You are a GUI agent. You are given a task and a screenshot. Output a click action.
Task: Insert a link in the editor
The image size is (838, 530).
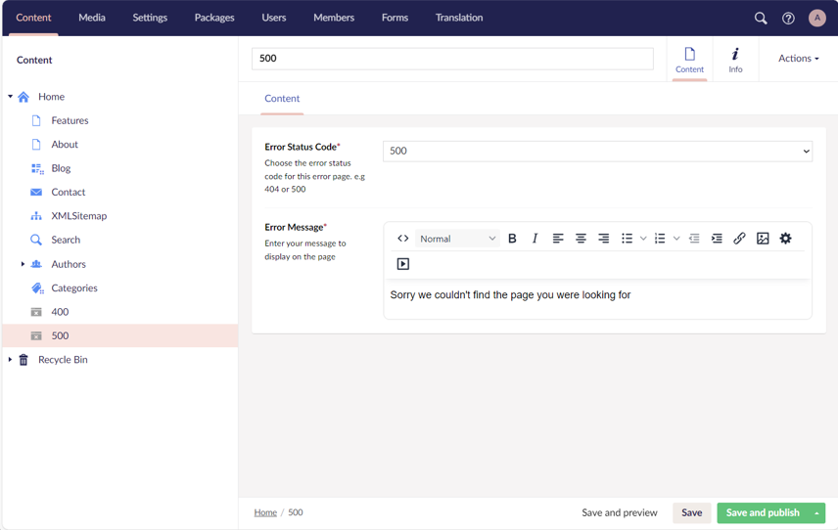click(x=739, y=239)
